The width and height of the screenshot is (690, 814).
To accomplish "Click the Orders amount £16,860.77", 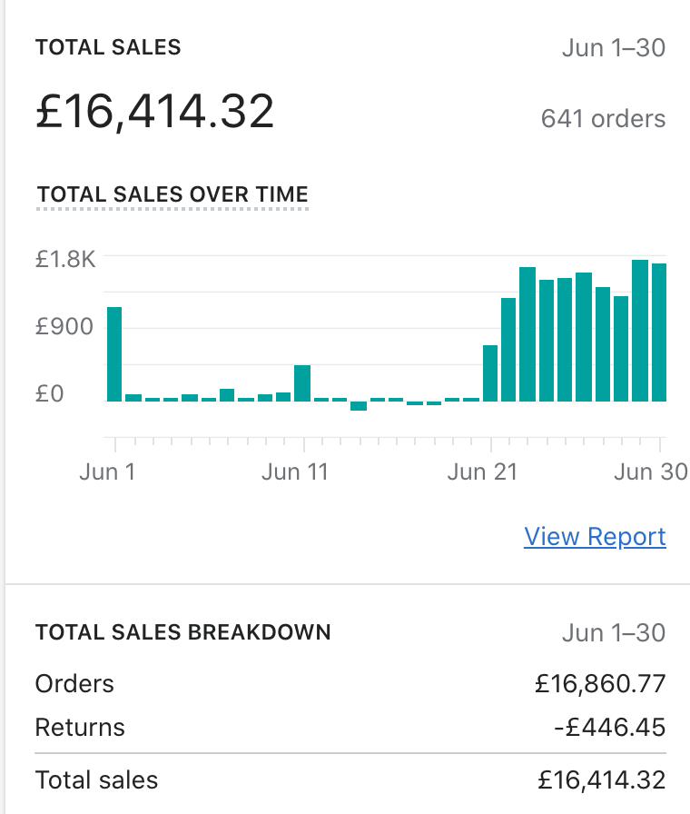I will [601, 684].
